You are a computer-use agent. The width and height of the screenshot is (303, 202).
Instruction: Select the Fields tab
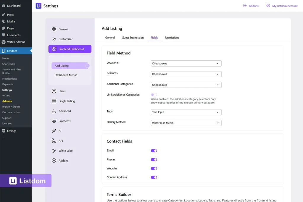pyautogui.click(x=154, y=38)
